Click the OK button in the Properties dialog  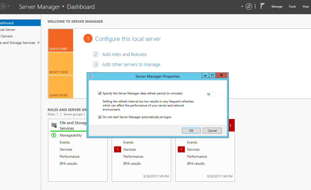[x=191, y=130]
